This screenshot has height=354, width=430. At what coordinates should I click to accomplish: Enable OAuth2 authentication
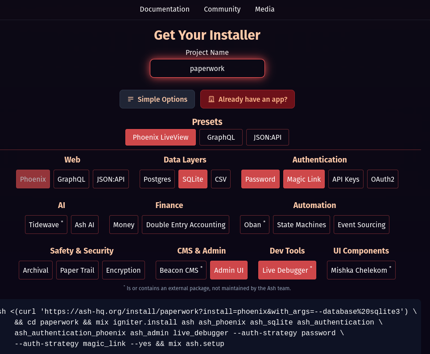pyautogui.click(x=383, y=179)
